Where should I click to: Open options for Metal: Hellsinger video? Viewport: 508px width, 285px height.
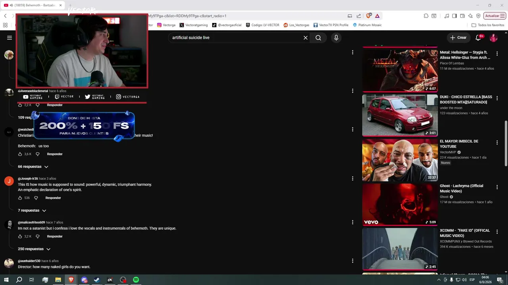[497, 54]
